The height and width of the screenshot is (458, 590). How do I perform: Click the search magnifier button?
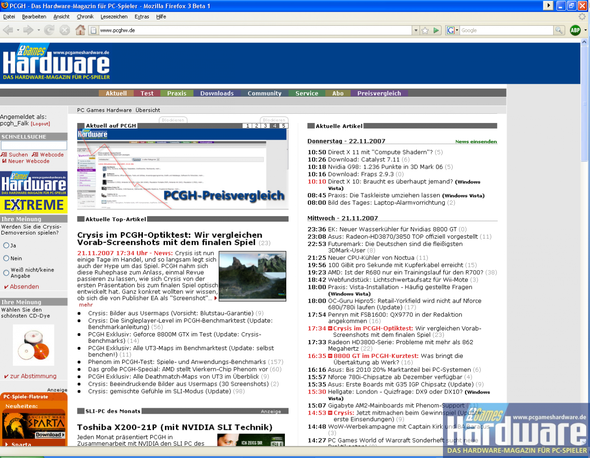click(559, 30)
